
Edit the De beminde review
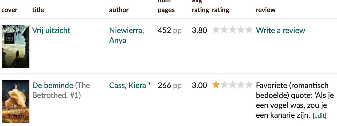[x=319, y=116]
